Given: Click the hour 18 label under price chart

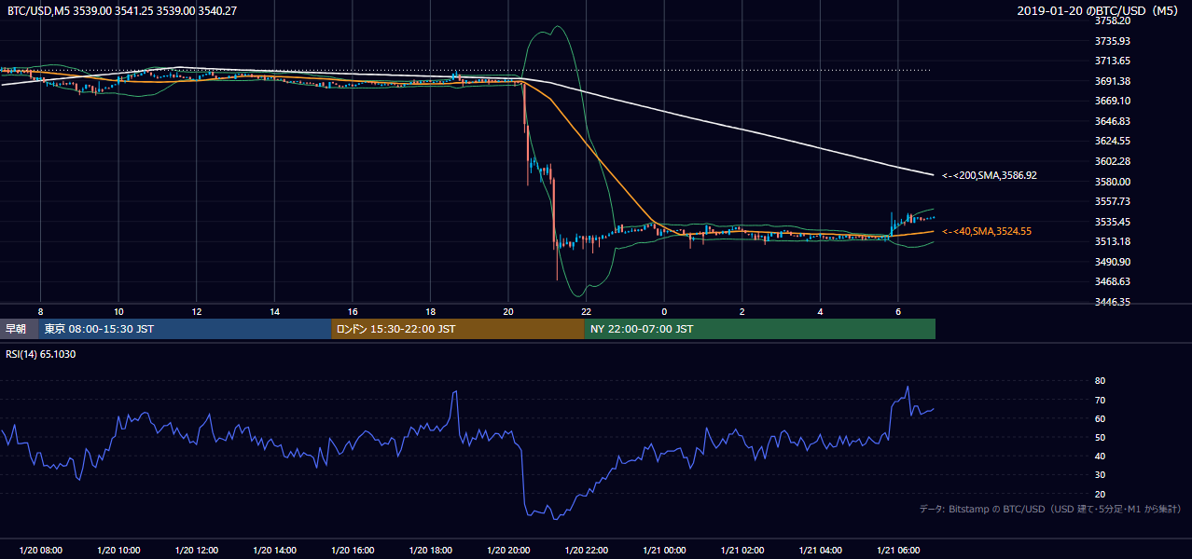Looking at the screenshot, I should click(x=430, y=311).
